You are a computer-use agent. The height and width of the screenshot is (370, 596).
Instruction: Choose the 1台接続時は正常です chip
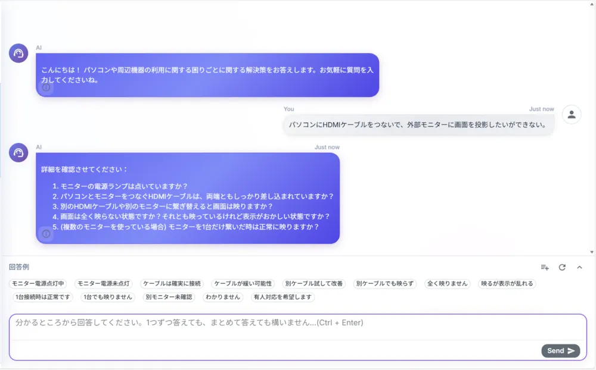[43, 297]
